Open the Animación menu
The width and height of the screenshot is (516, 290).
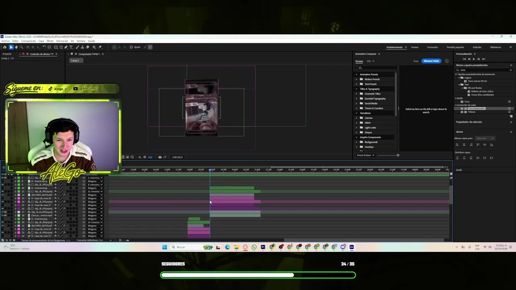62,41
